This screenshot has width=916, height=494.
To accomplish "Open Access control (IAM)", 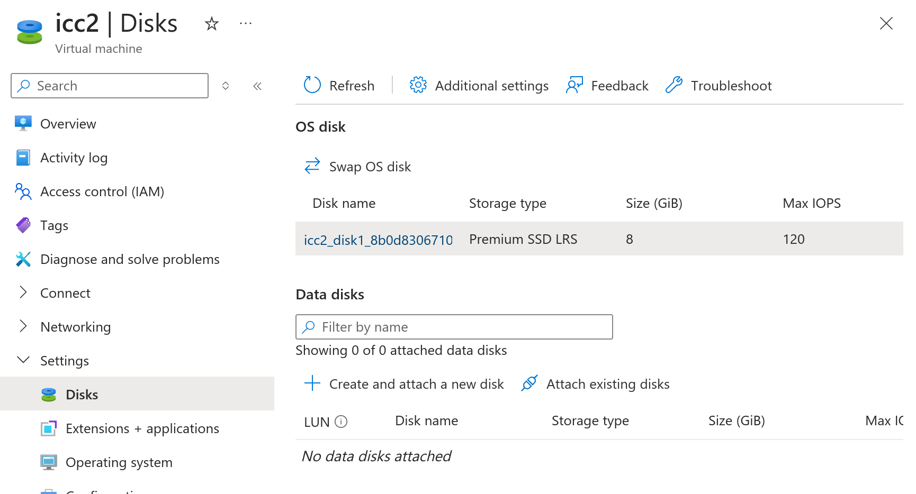I will (102, 191).
